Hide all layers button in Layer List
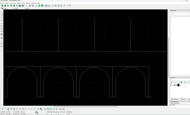Viewport: 190px width, 115px height. coord(175,82)
